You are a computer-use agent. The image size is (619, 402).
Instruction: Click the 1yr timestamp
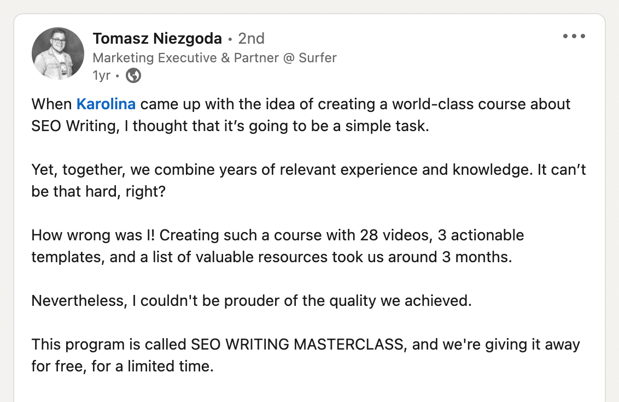click(102, 75)
